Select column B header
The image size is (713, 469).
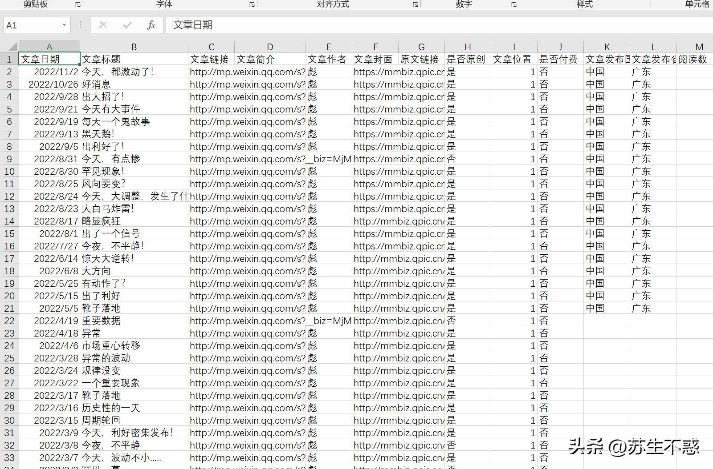click(134, 47)
